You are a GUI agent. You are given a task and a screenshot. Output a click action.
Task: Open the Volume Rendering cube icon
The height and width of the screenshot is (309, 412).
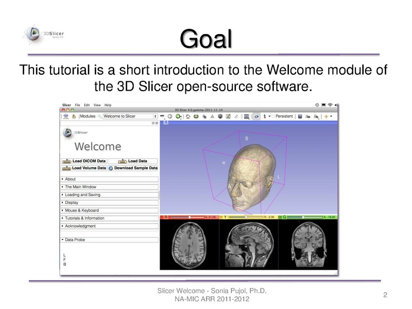220,116
